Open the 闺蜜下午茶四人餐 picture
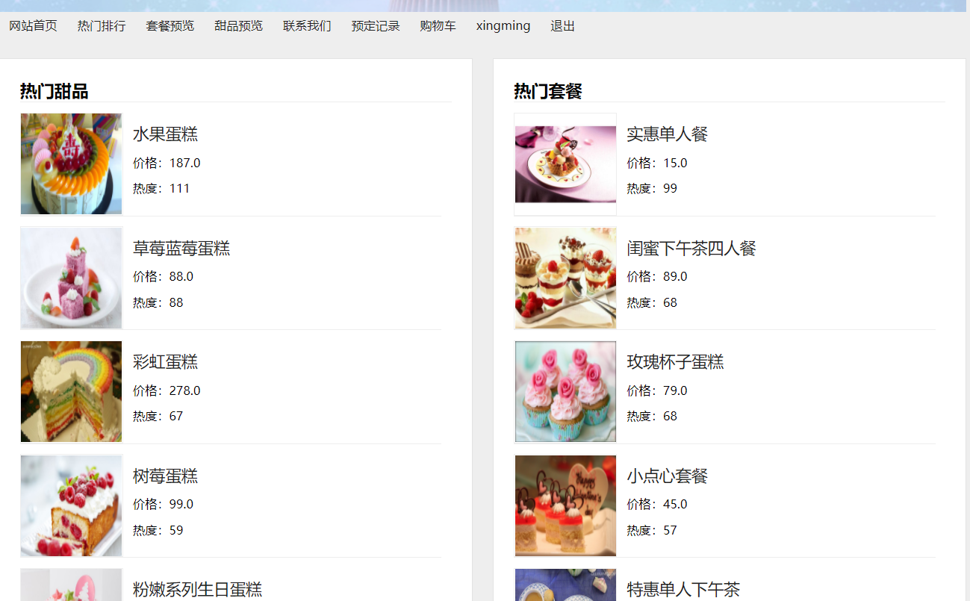 pos(565,278)
